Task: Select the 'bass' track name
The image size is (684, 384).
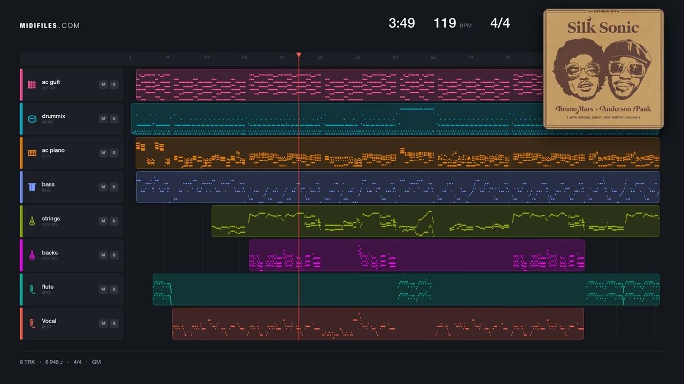Action: coord(48,185)
